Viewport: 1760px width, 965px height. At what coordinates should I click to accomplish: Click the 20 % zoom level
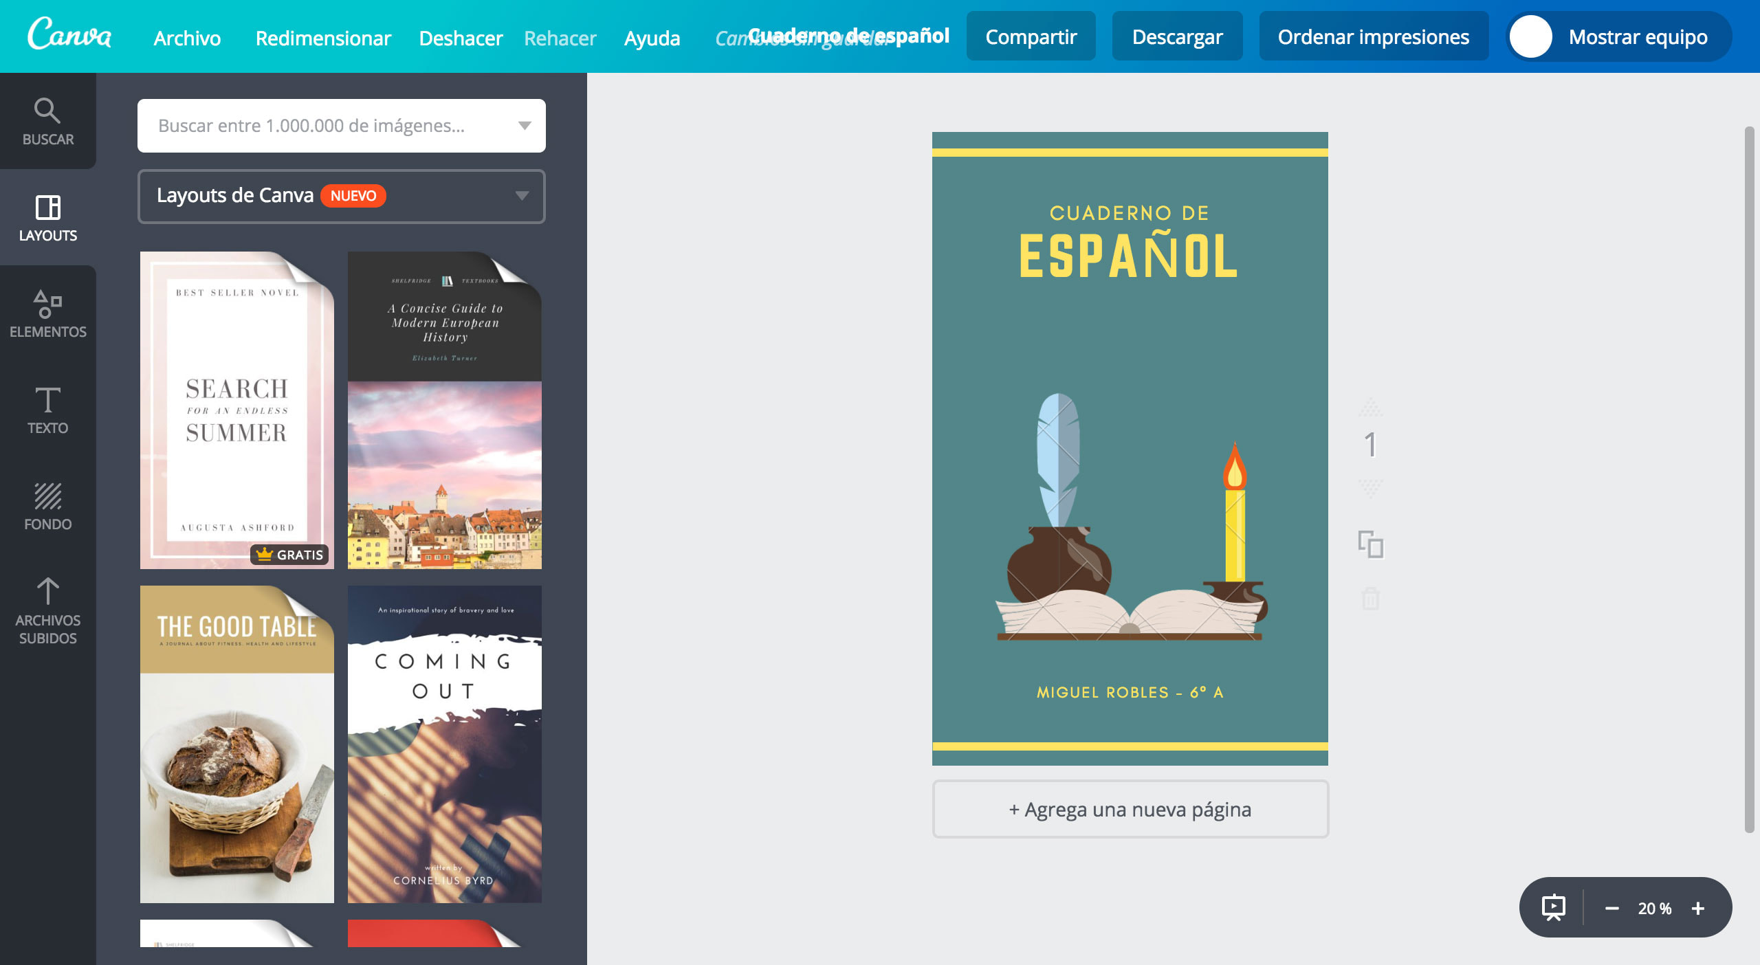click(1654, 909)
